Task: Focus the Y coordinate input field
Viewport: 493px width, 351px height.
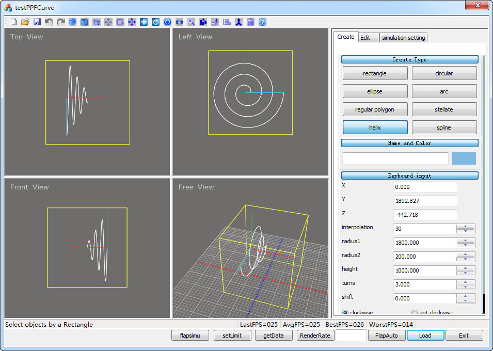Action: [425, 201]
